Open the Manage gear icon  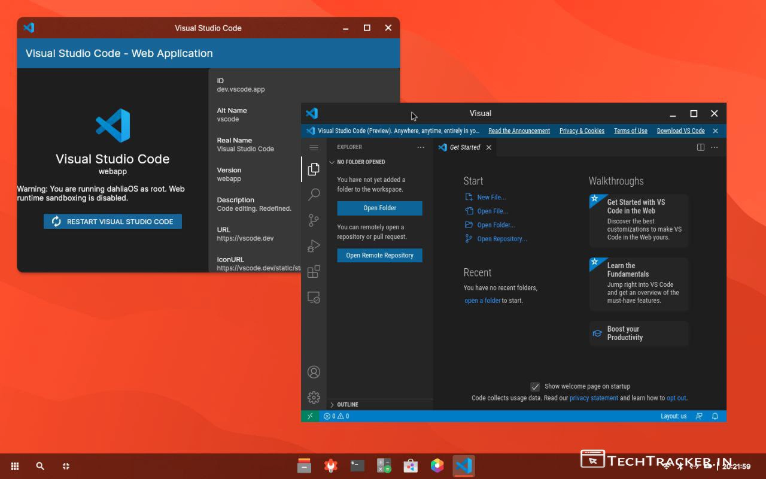tap(314, 398)
